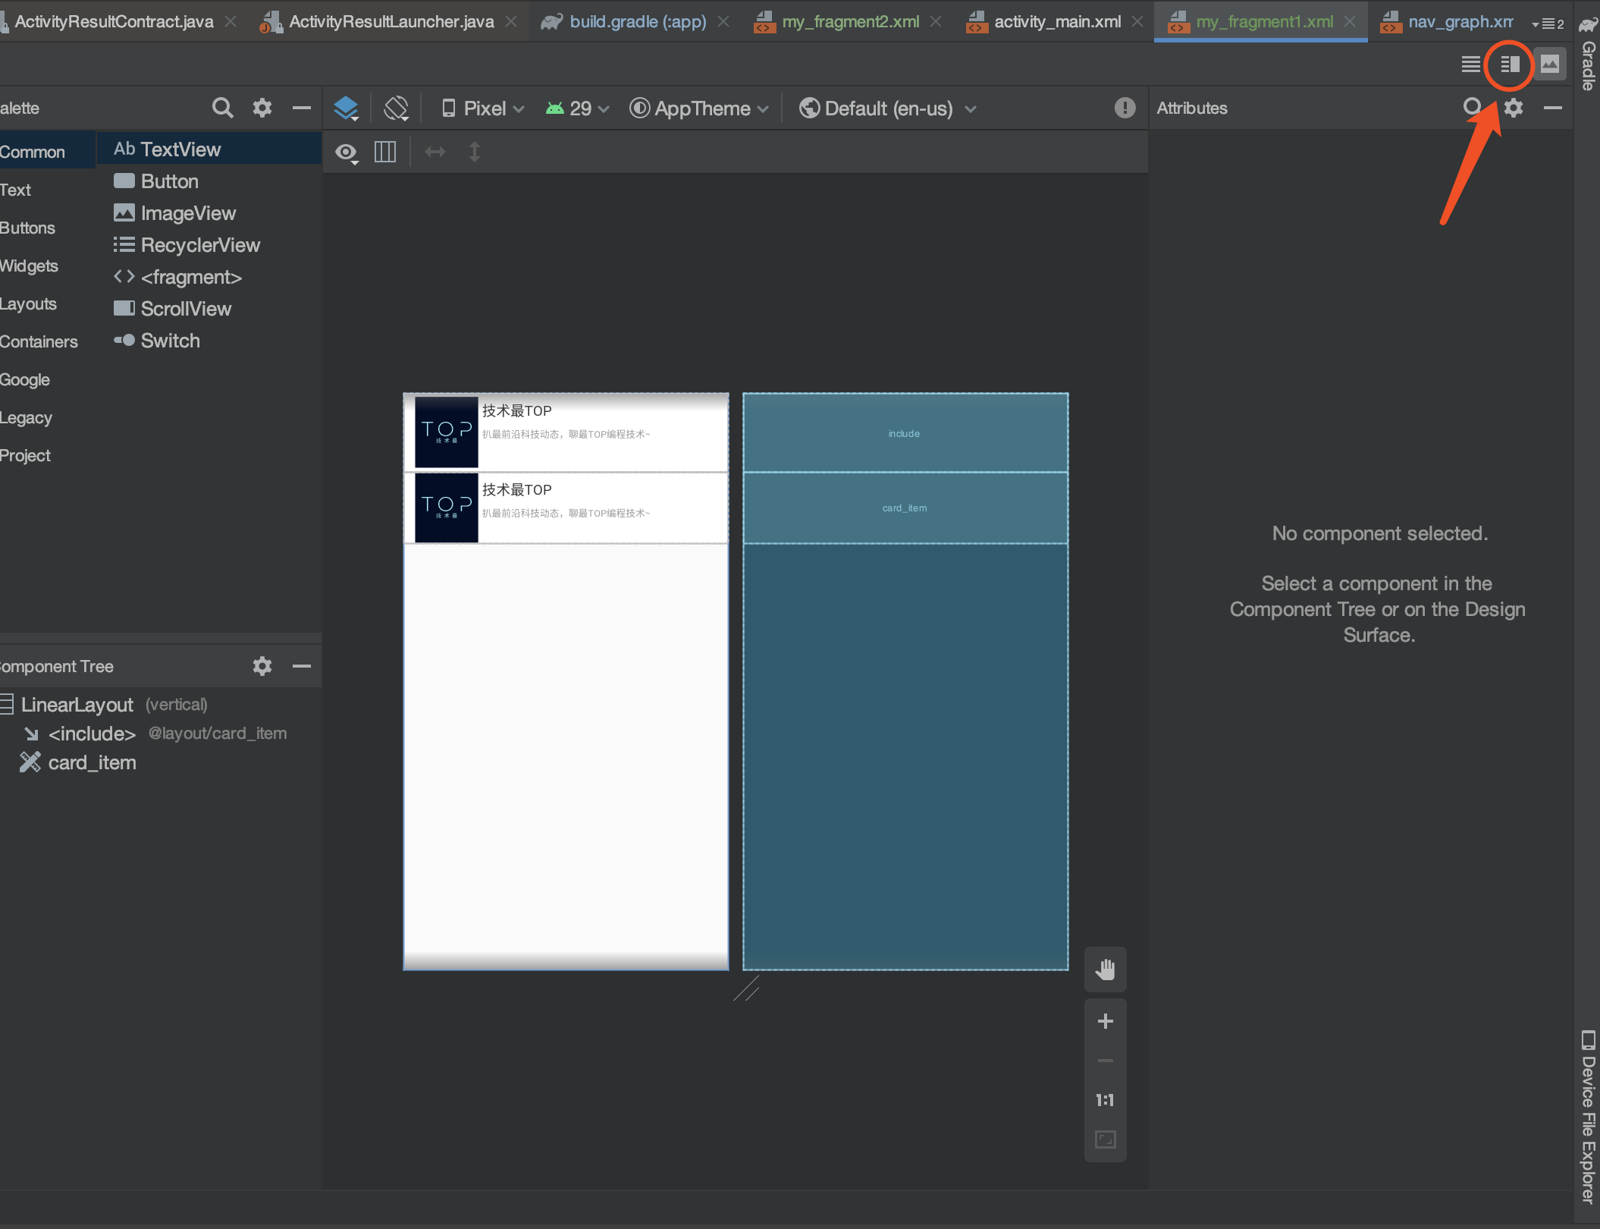The height and width of the screenshot is (1229, 1600).
Task: Select RecyclerView in the palette
Action: coord(209,245)
